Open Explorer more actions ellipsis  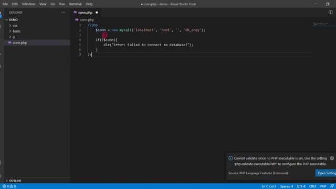[63, 13]
